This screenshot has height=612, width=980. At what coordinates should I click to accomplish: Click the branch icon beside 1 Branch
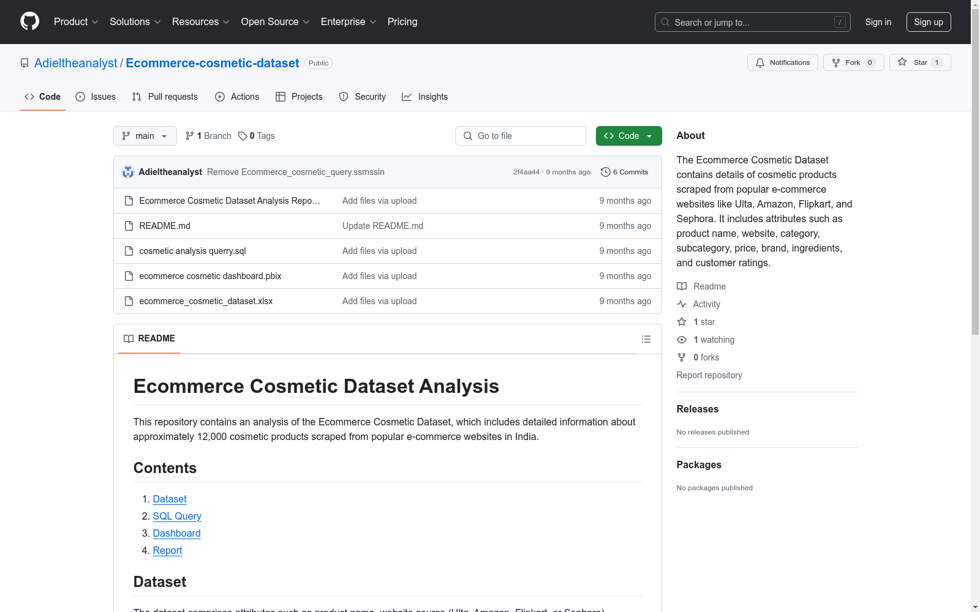tap(190, 136)
